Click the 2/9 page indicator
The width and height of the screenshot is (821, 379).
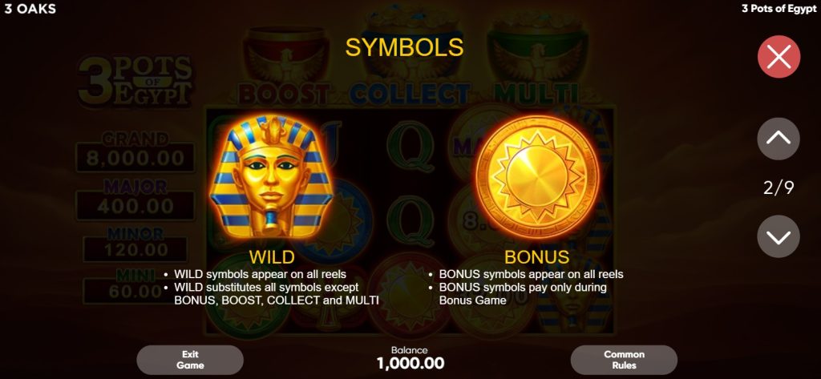click(778, 187)
